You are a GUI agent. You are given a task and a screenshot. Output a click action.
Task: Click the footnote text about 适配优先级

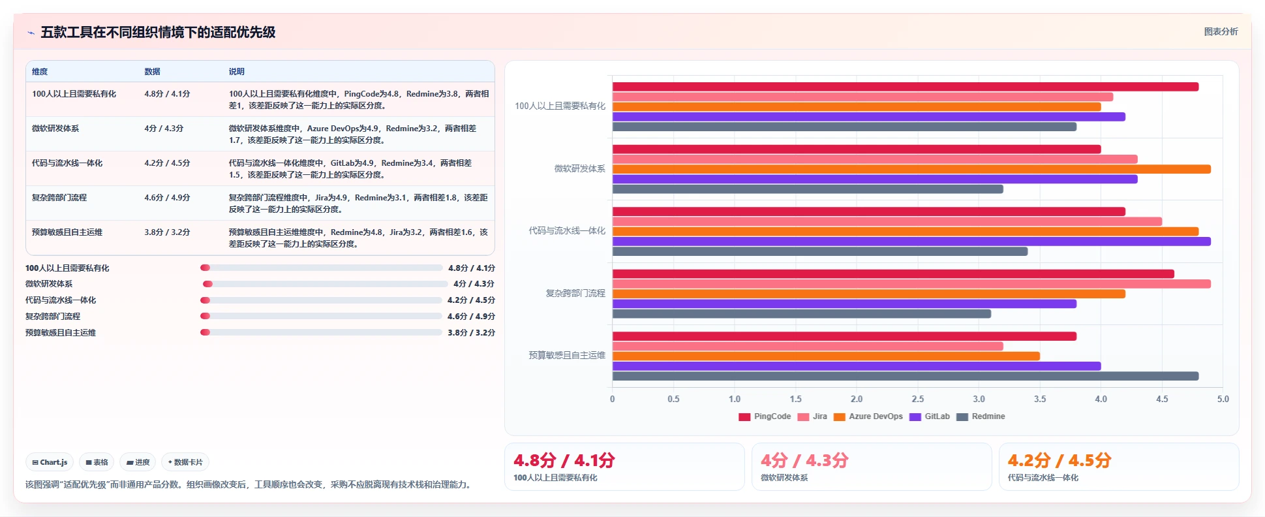click(x=249, y=484)
